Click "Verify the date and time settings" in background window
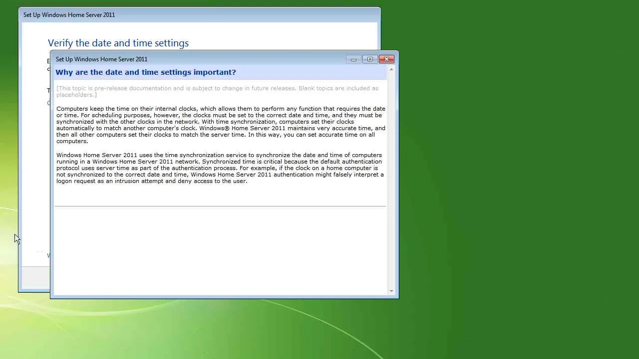This screenshot has width=639, height=359. coord(118,43)
